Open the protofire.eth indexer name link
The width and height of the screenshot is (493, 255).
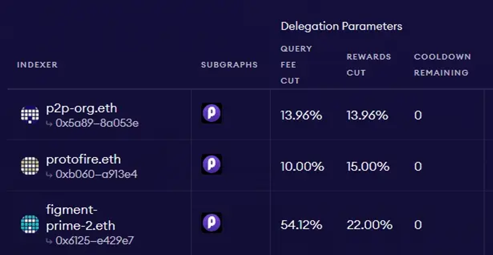pos(83,160)
